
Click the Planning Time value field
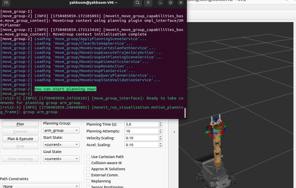142,124
